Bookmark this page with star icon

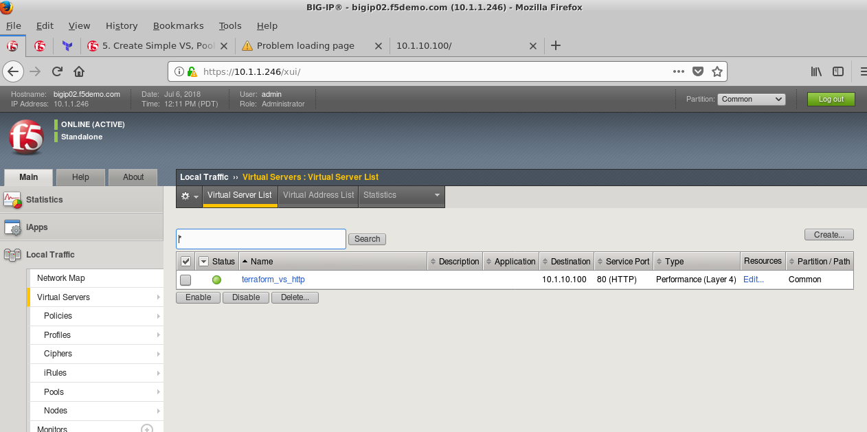pos(717,71)
